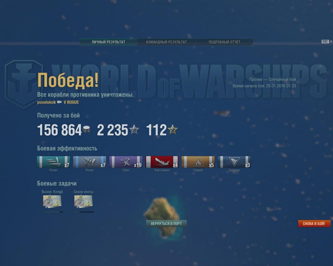
Task: Click the red ships destroyed ribbon
Action: tap(162, 162)
